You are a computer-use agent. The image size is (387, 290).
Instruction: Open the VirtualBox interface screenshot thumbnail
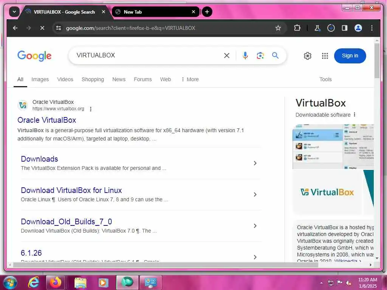(333, 147)
